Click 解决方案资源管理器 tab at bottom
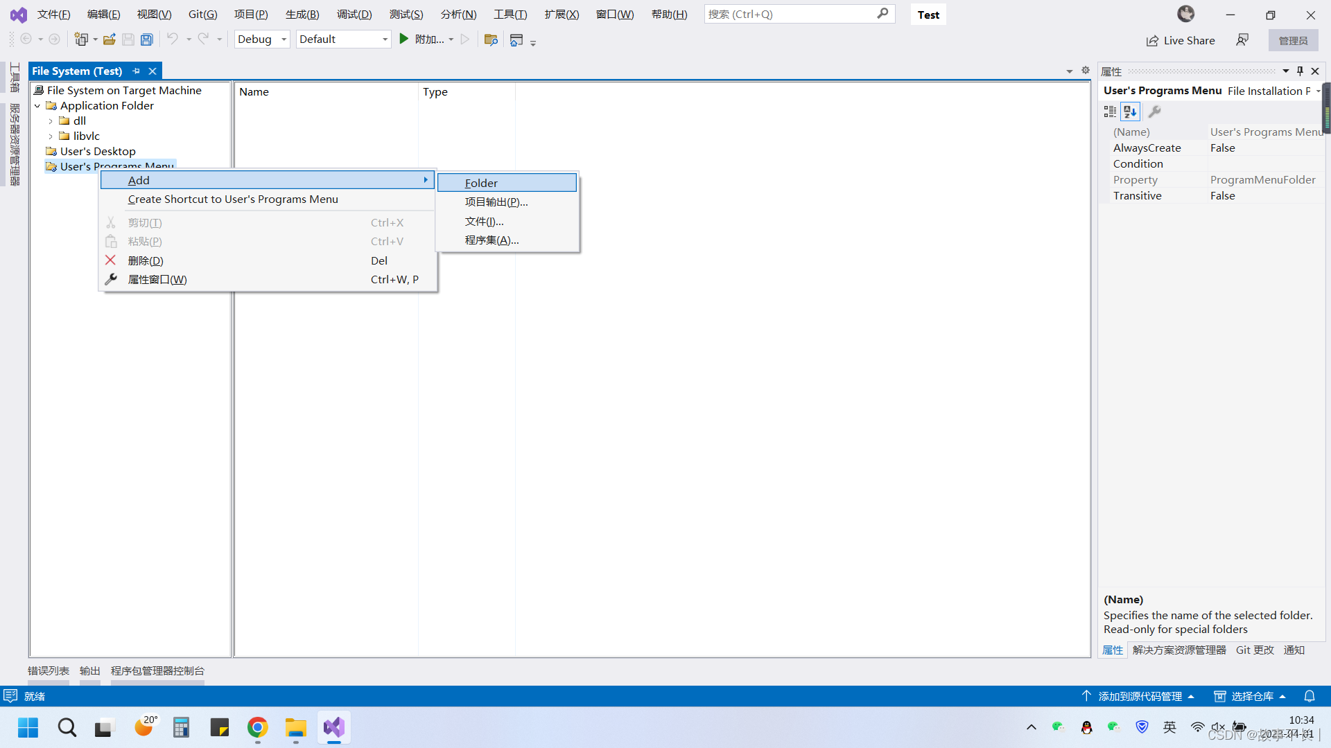 pyautogui.click(x=1178, y=650)
